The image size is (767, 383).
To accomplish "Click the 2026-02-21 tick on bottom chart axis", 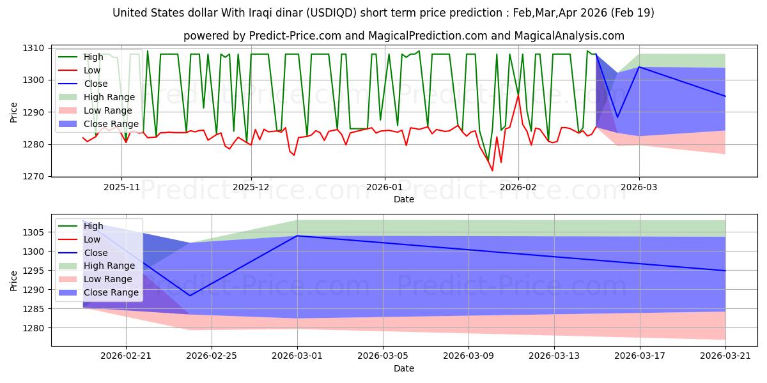I will tap(126, 356).
